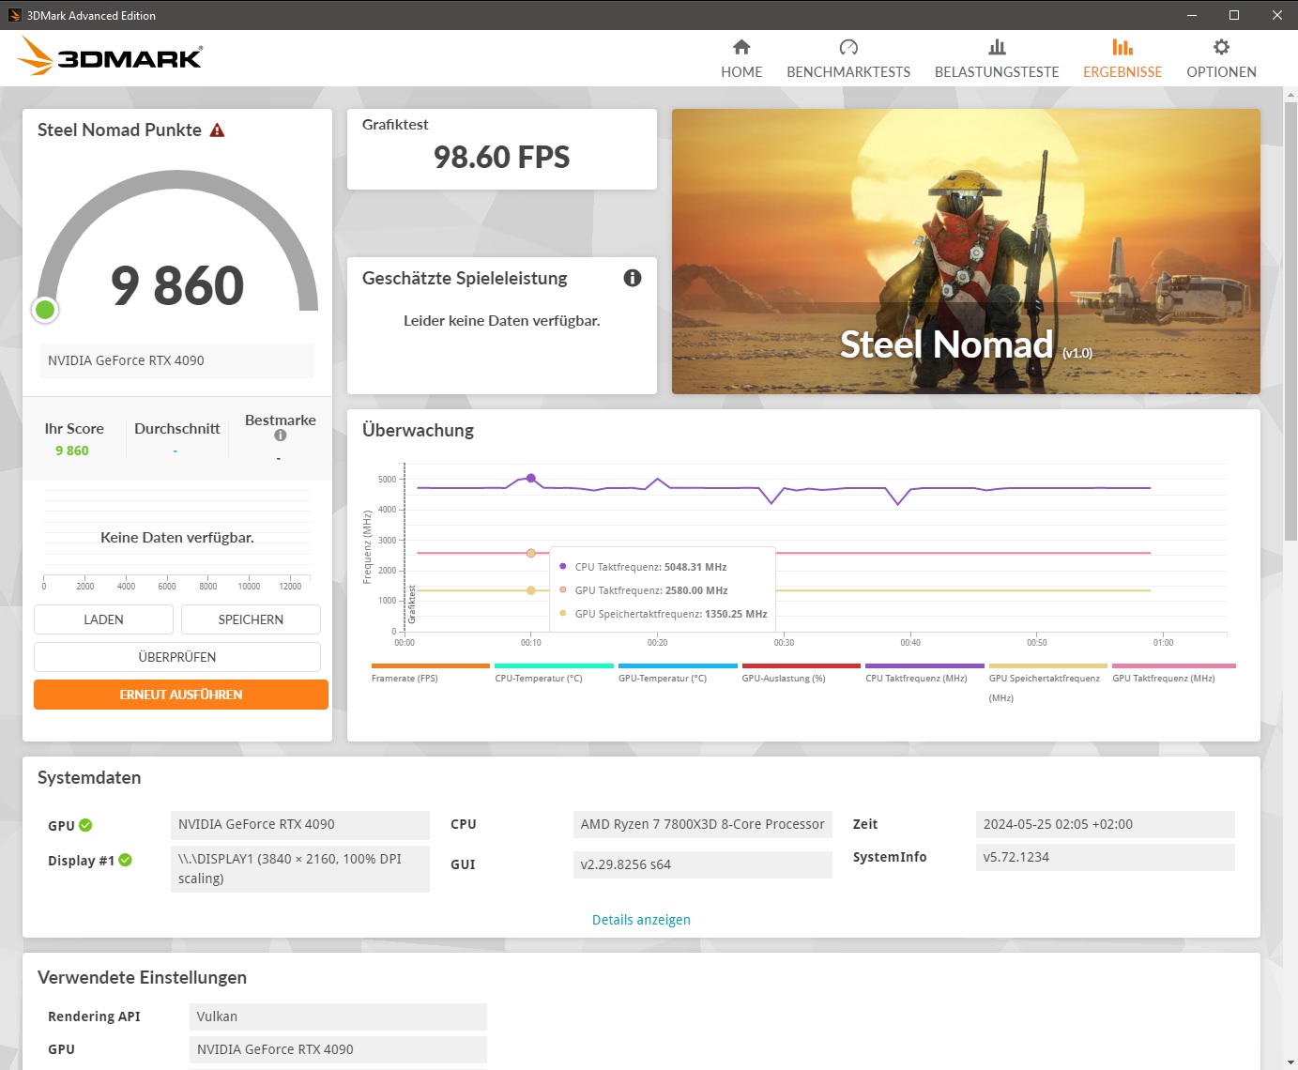Click the NVIDIA GeForce RTX 4090 label under gauge
The width and height of the screenshot is (1298, 1070).
[177, 360]
